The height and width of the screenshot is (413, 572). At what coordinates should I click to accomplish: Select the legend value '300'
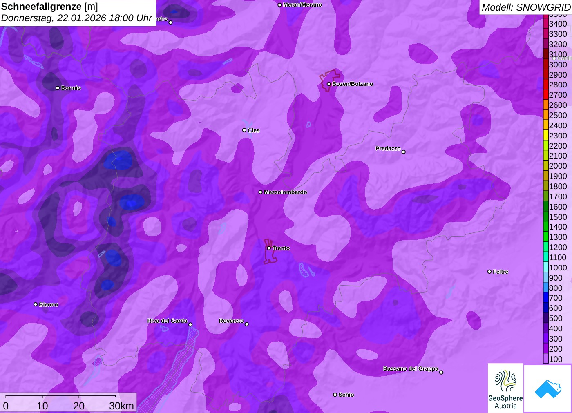[x=556, y=339]
